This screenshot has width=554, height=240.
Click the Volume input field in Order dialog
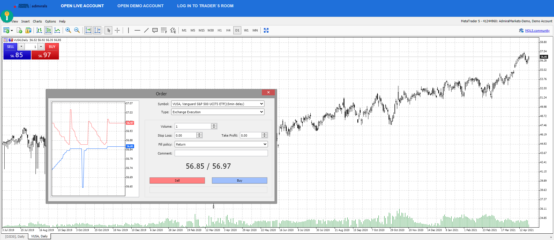tap(193, 126)
